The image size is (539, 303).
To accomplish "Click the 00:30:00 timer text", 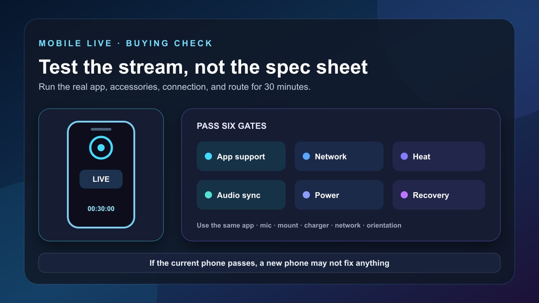I will pyautogui.click(x=101, y=209).
